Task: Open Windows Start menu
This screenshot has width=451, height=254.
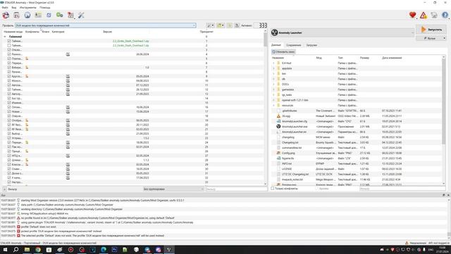Action: [5, 250]
